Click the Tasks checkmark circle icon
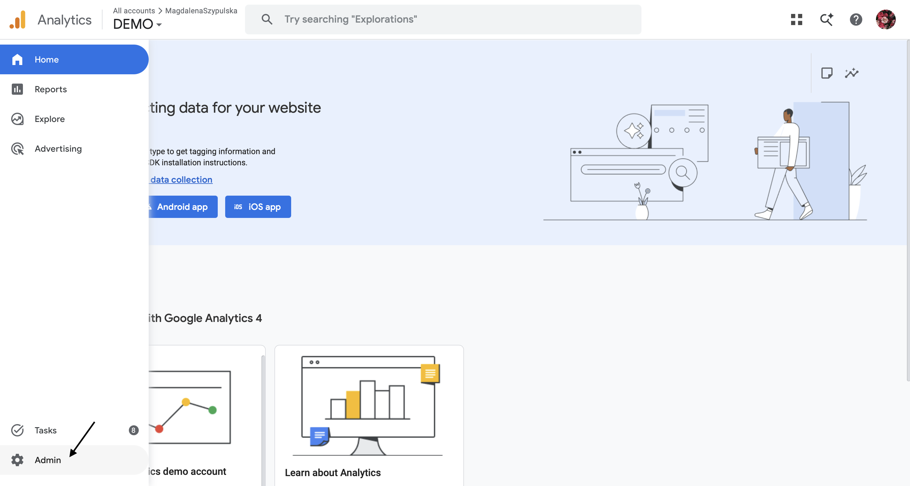The image size is (910, 486). pos(17,430)
